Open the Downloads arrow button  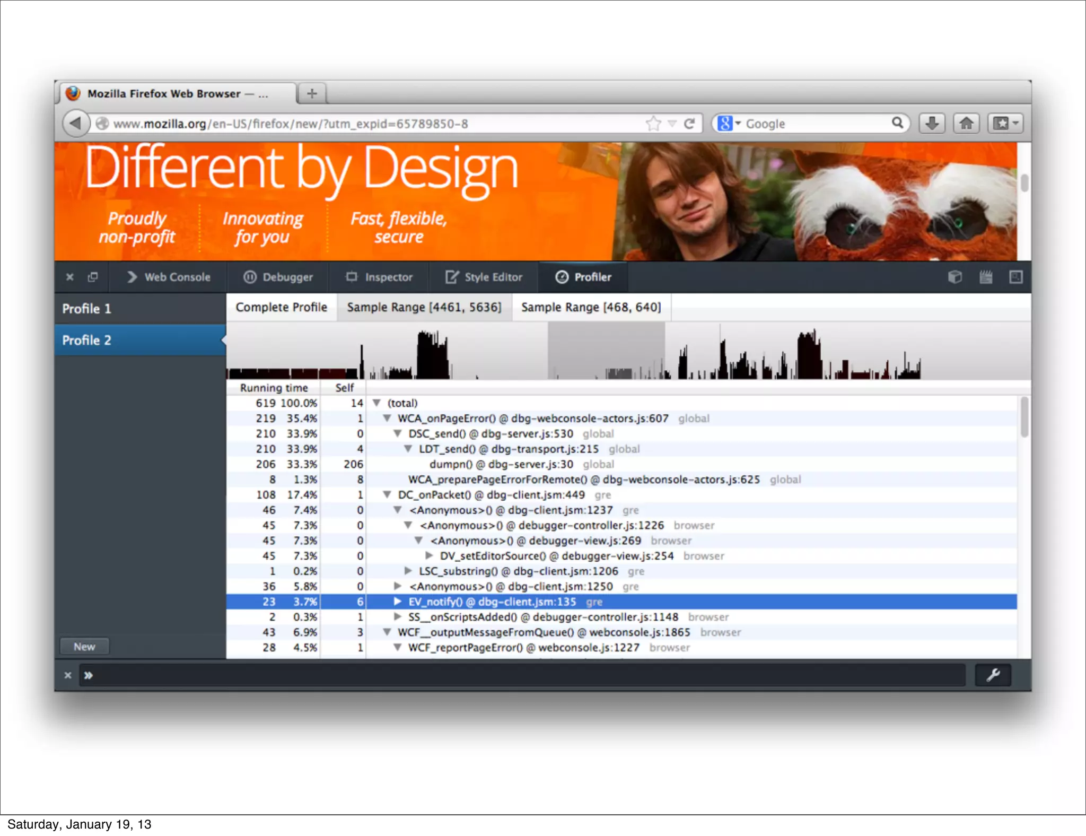tap(932, 124)
